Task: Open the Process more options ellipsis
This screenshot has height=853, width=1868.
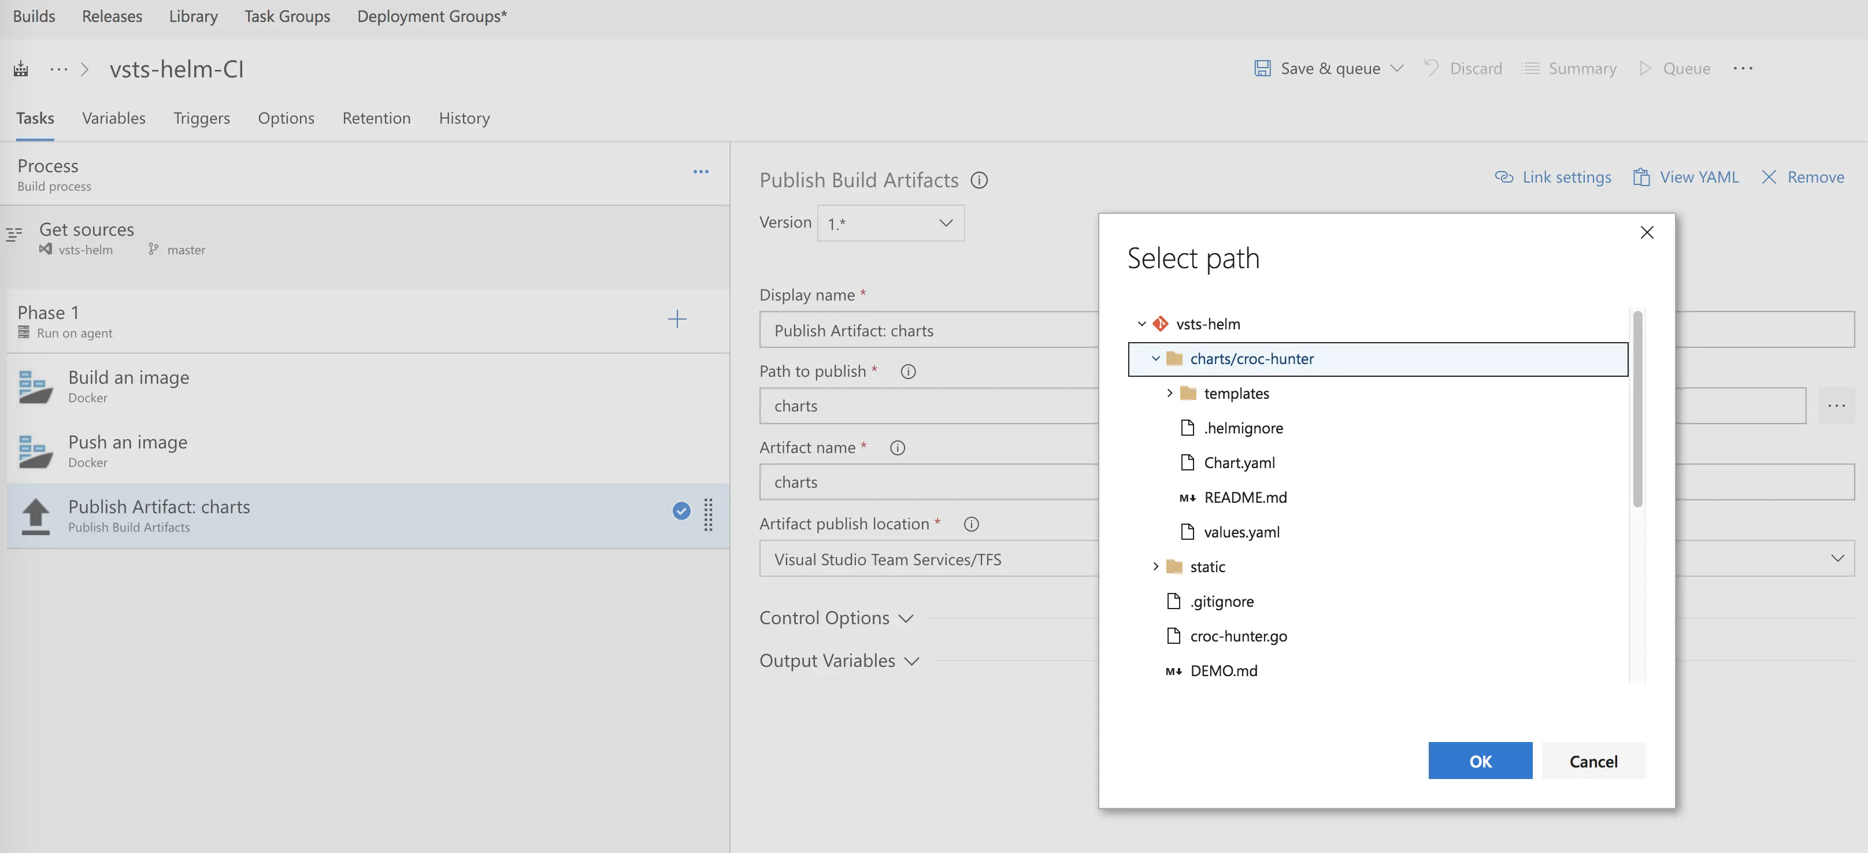Action: click(x=700, y=172)
